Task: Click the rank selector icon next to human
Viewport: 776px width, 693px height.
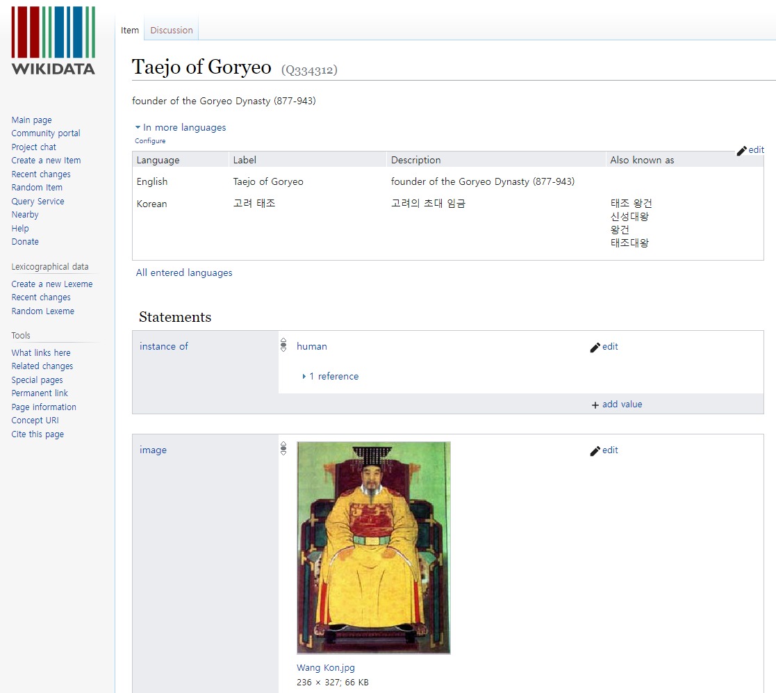Action: tap(283, 345)
